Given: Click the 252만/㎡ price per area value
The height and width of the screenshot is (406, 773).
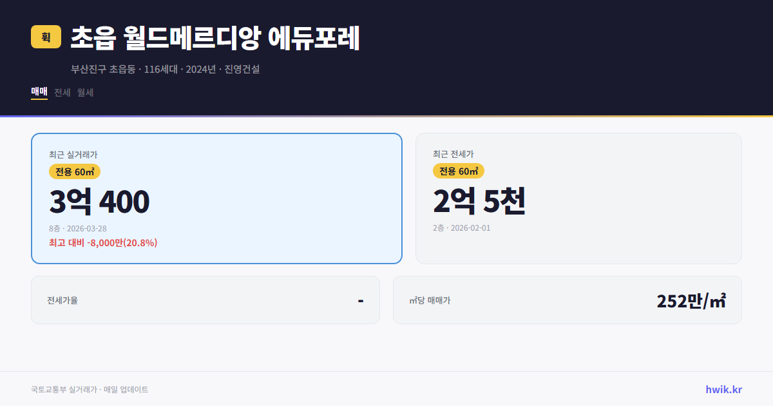Looking at the screenshot, I should pyautogui.click(x=691, y=300).
